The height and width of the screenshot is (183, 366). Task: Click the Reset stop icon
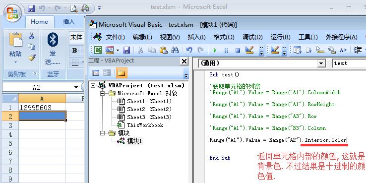click(x=238, y=50)
